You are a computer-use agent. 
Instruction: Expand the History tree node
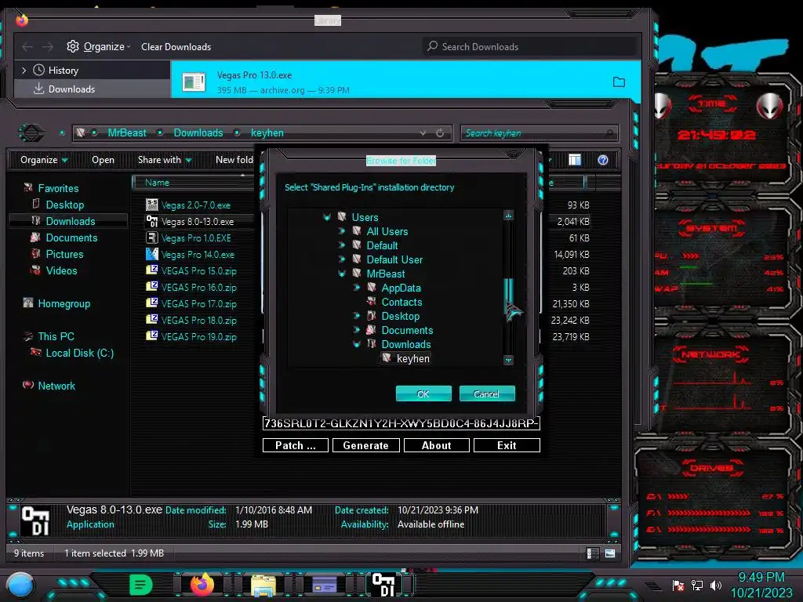(x=24, y=70)
